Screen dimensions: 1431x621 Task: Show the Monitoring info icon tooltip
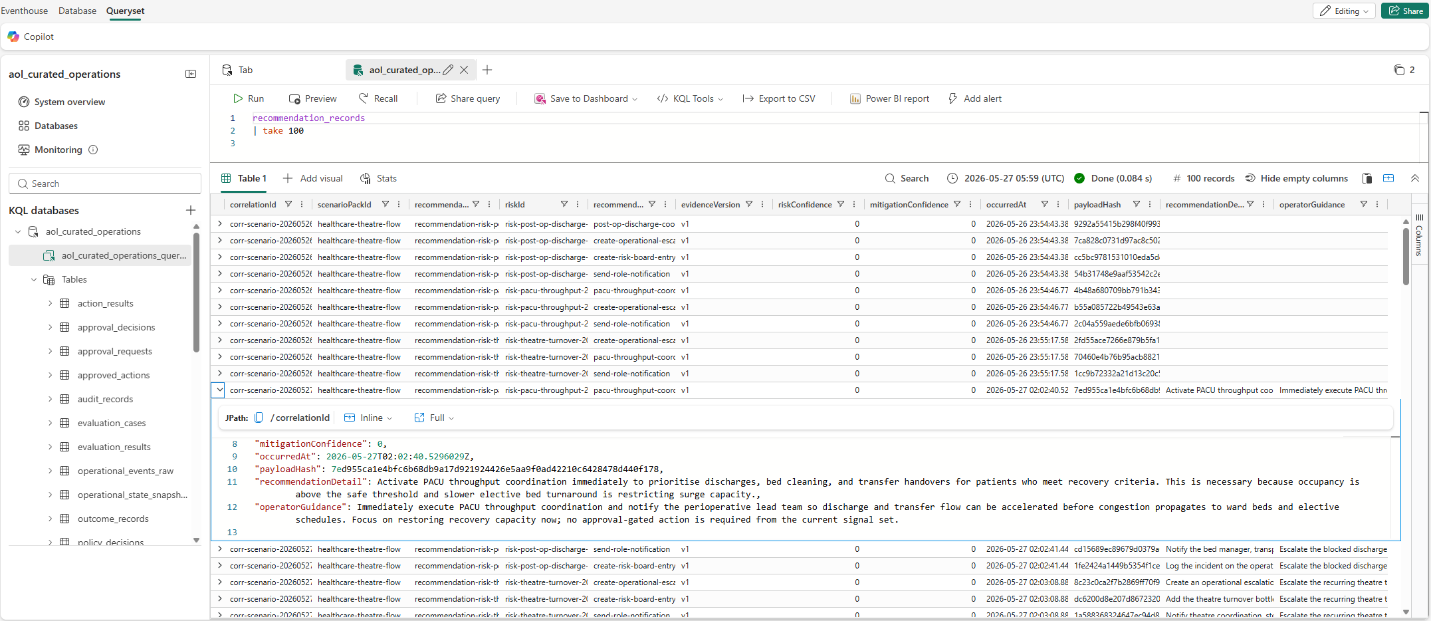click(93, 150)
